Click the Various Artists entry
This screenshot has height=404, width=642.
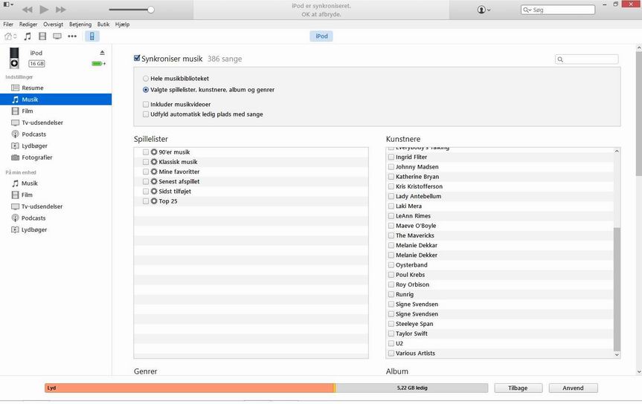[x=415, y=353]
